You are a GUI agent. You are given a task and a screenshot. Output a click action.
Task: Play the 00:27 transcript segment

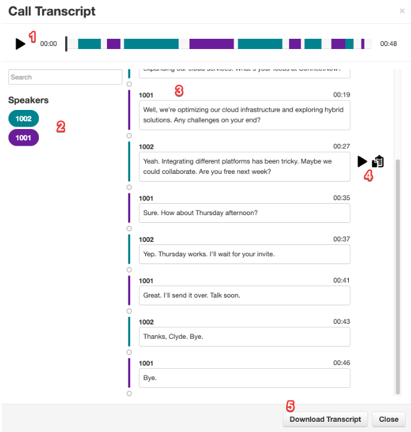362,161
